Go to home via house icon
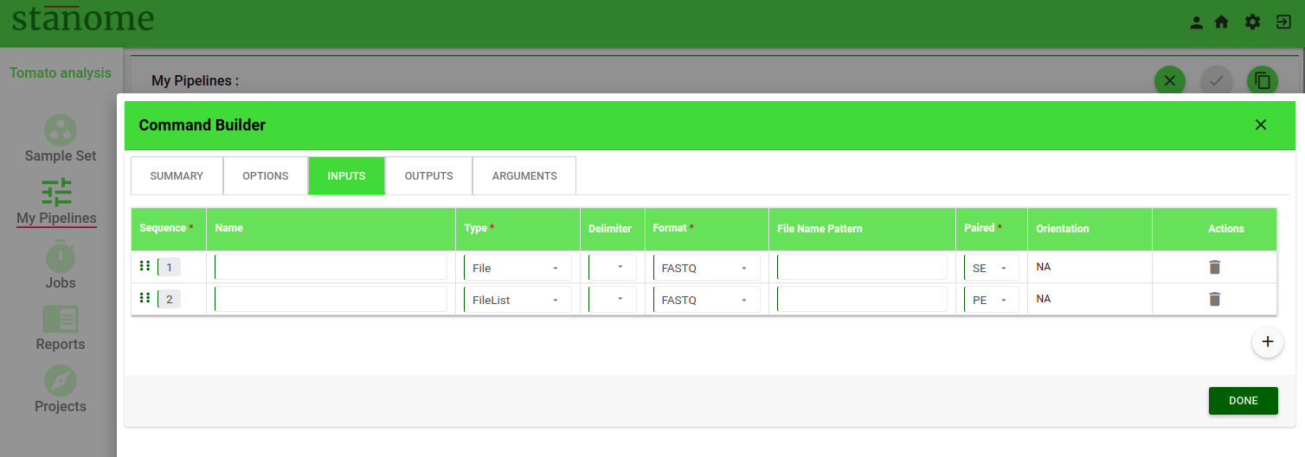 tap(1222, 22)
